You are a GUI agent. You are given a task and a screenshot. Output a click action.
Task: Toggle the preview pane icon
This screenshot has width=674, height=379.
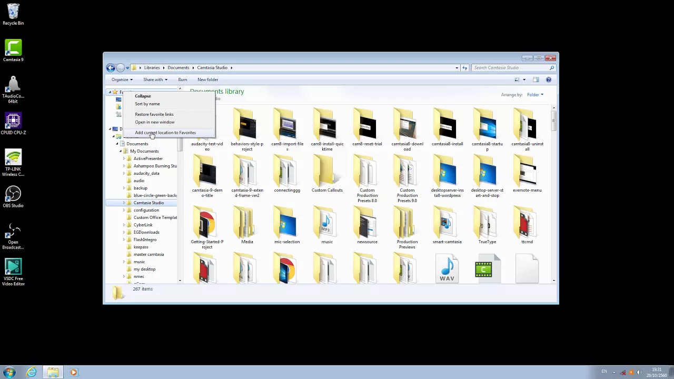click(536, 79)
